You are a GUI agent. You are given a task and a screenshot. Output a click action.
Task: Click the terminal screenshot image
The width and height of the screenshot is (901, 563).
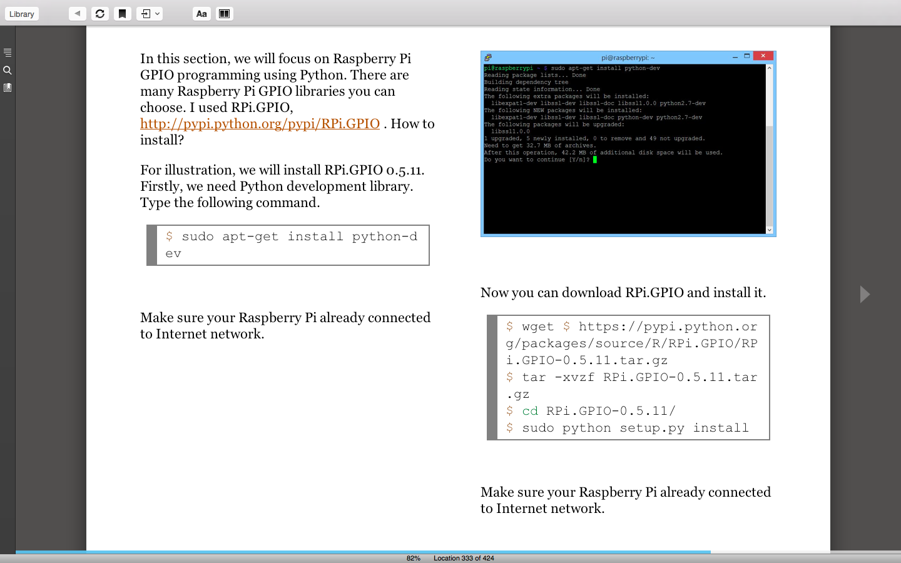[x=628, y=144]
